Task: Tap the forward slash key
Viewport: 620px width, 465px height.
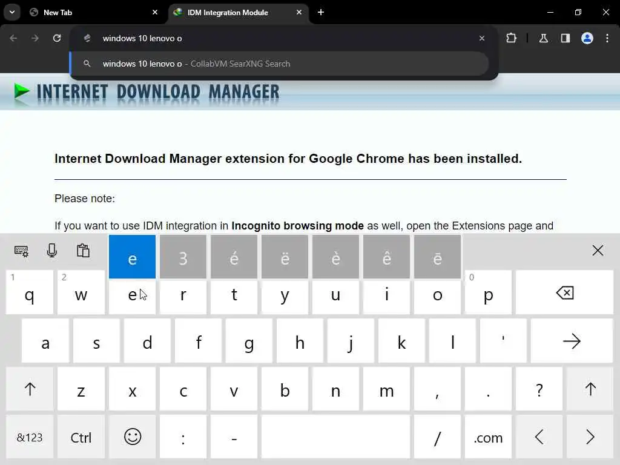Action: [437, 437]
